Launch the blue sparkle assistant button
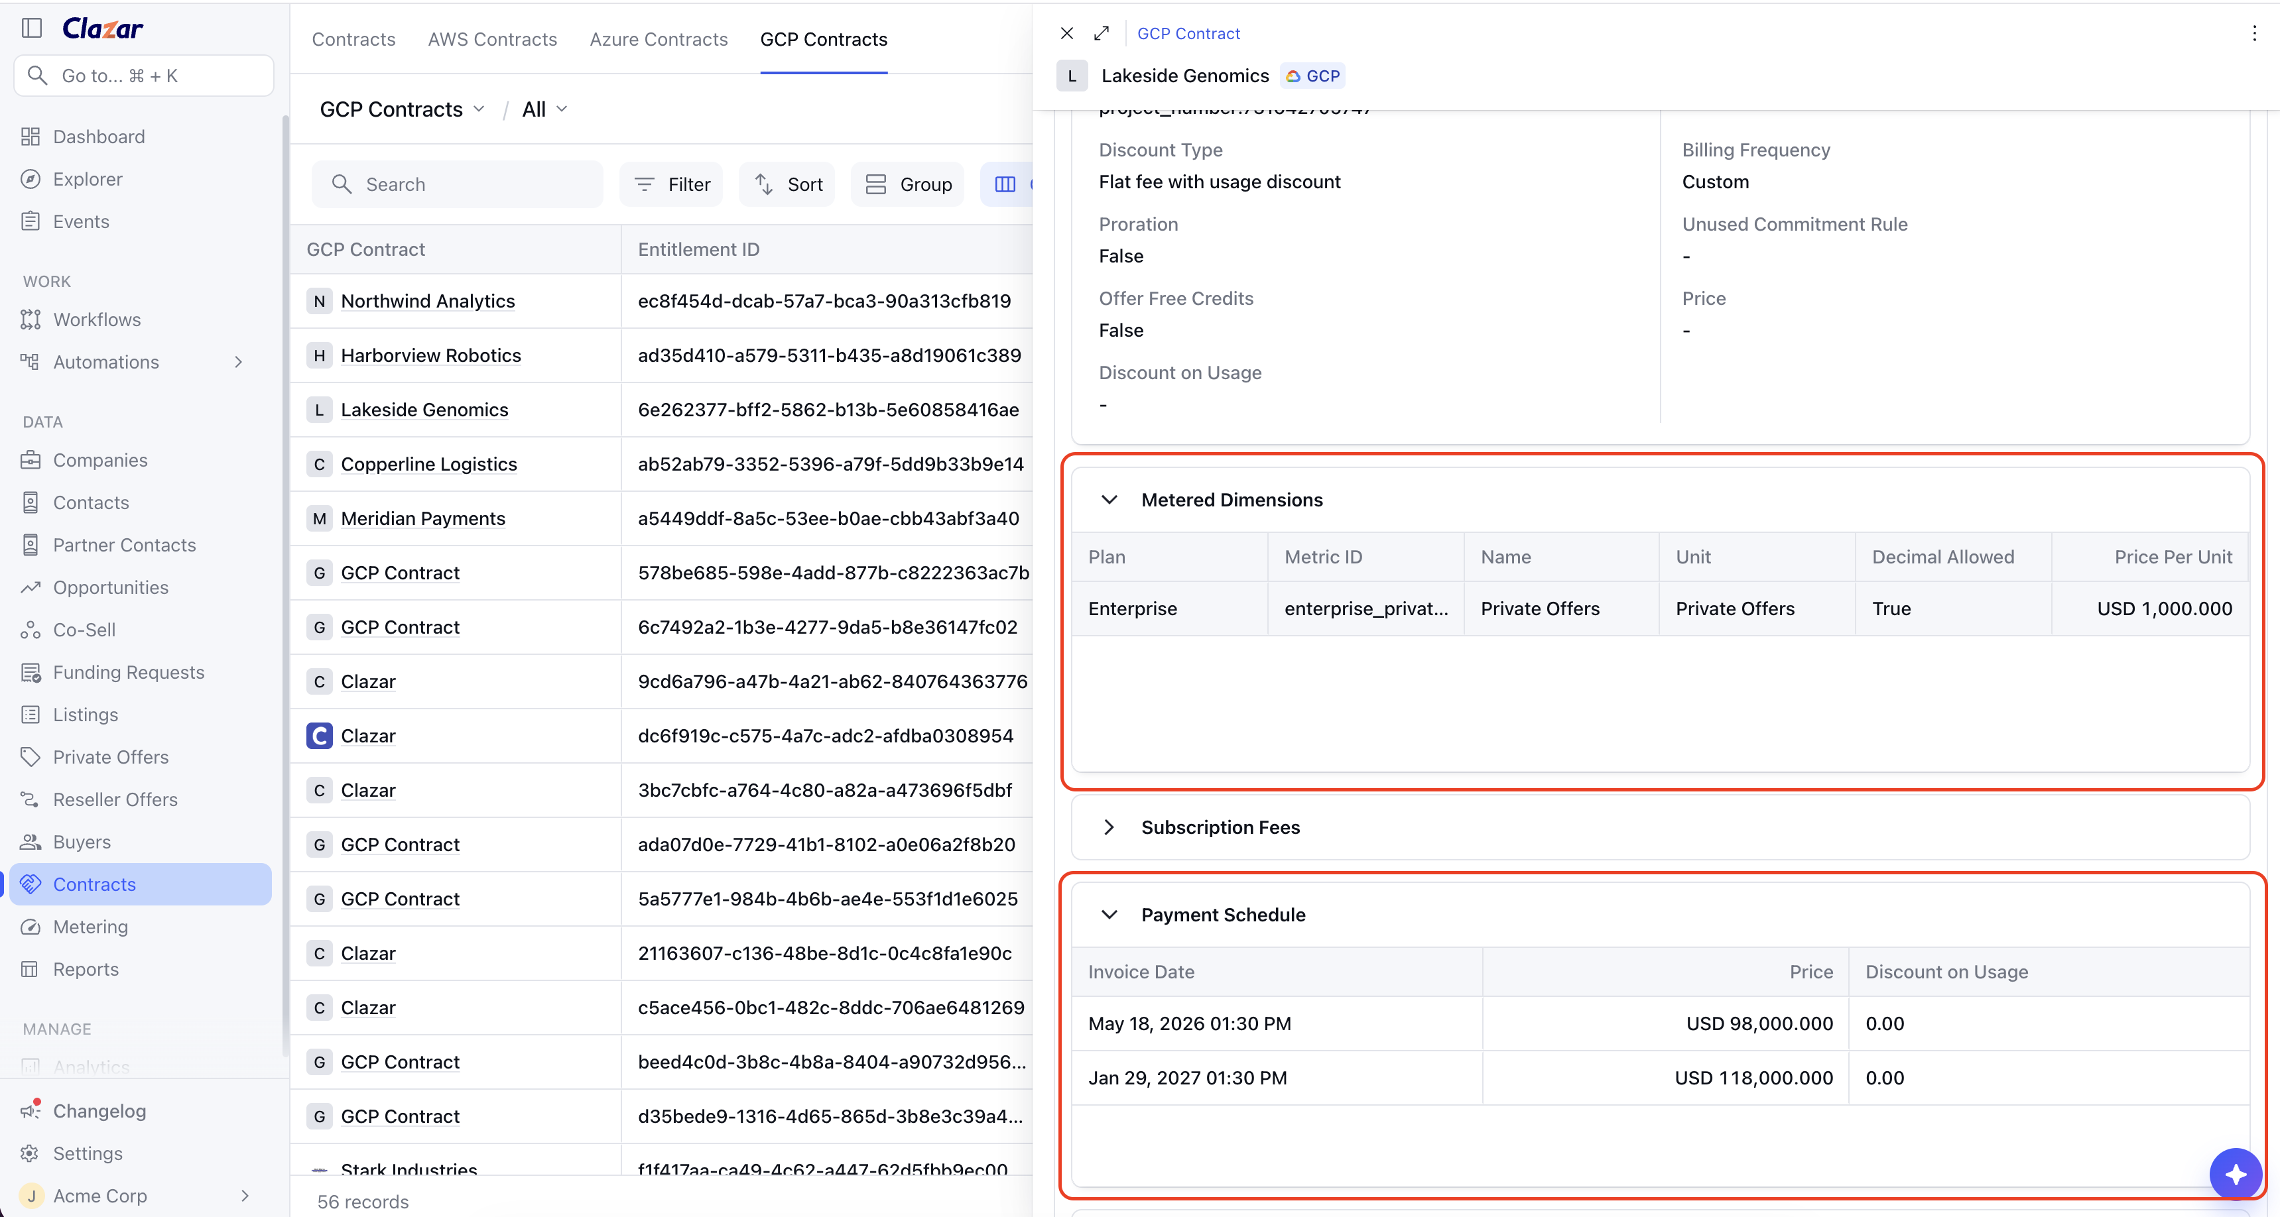The image size is (2280, 1217). click(x=2235, y=1175)
